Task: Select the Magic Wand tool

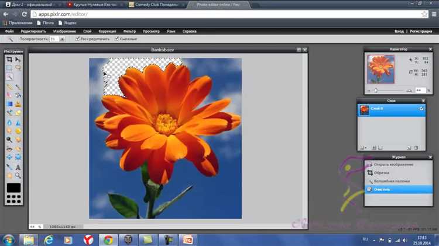Action: (9, 77)
